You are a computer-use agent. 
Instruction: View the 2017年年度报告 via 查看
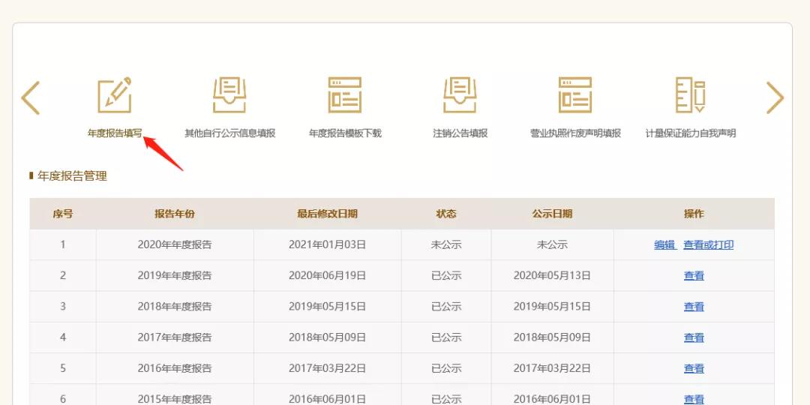pos(694,337)
